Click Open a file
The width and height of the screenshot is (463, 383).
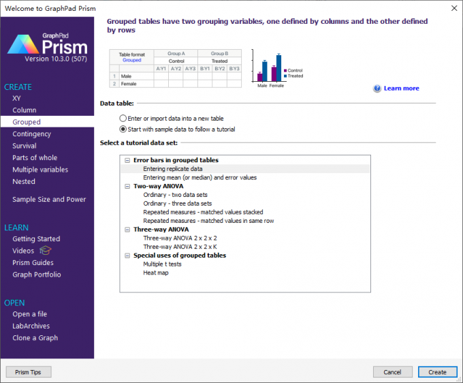tap(29, 314)
